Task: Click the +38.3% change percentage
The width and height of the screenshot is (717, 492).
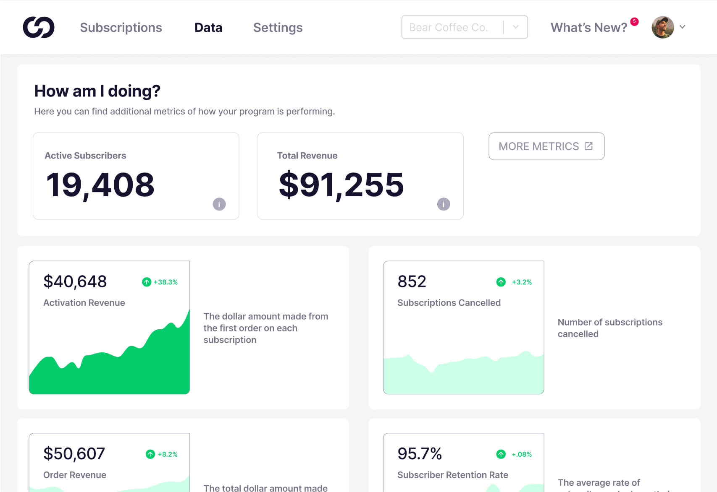Action: 165,282
